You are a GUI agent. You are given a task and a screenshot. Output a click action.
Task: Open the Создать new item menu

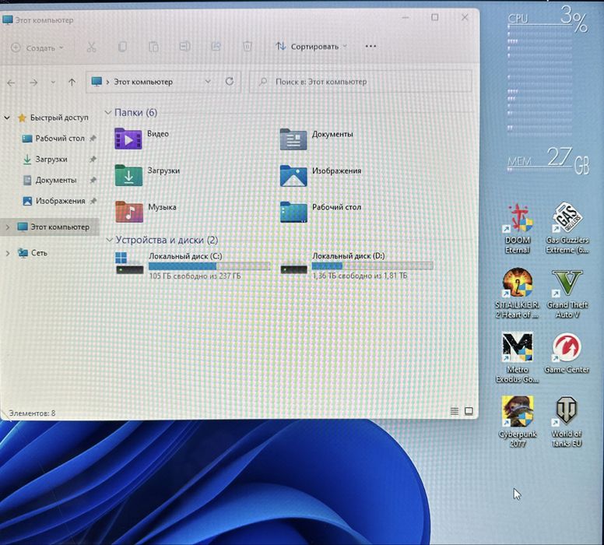37,47
